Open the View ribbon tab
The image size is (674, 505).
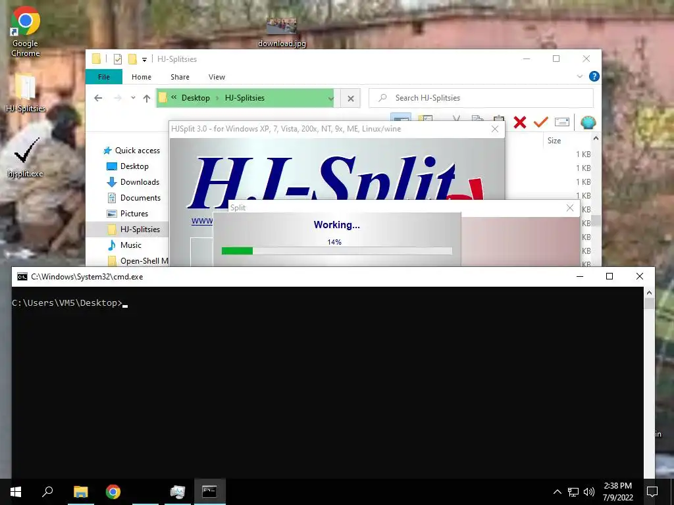point(217,77)
